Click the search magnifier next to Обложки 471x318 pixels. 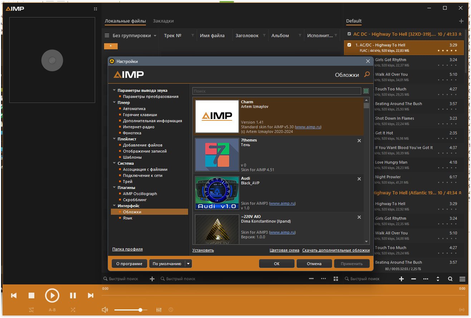pos(367,74)
